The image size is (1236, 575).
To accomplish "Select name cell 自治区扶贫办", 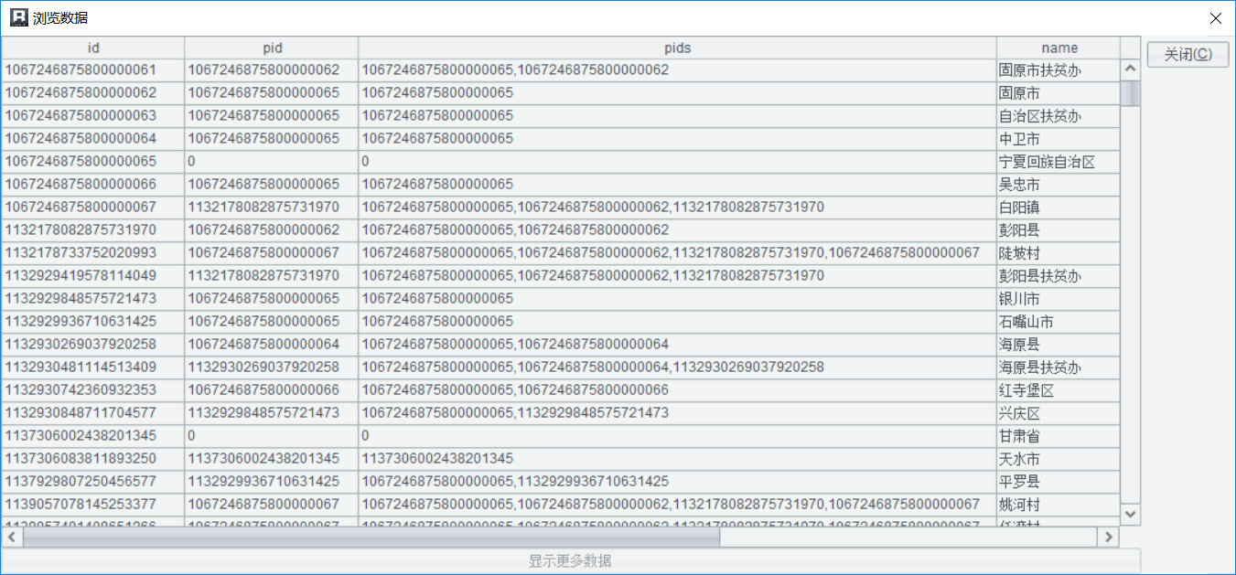I will [x=1059, y=116].
